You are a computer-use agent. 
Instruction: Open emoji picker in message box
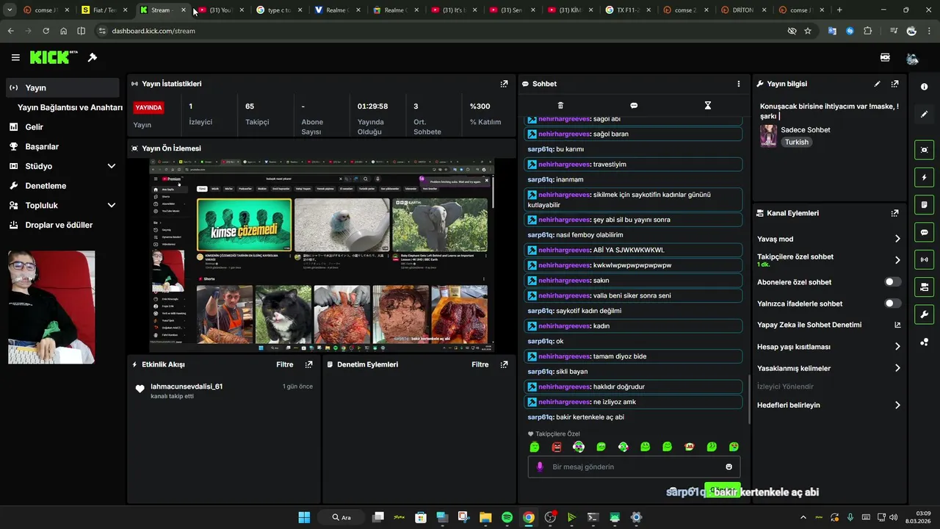point(728,467)
